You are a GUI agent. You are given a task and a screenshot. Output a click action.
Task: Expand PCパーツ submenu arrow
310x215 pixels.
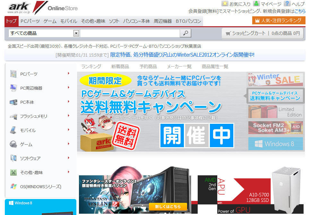click(69, 73)
